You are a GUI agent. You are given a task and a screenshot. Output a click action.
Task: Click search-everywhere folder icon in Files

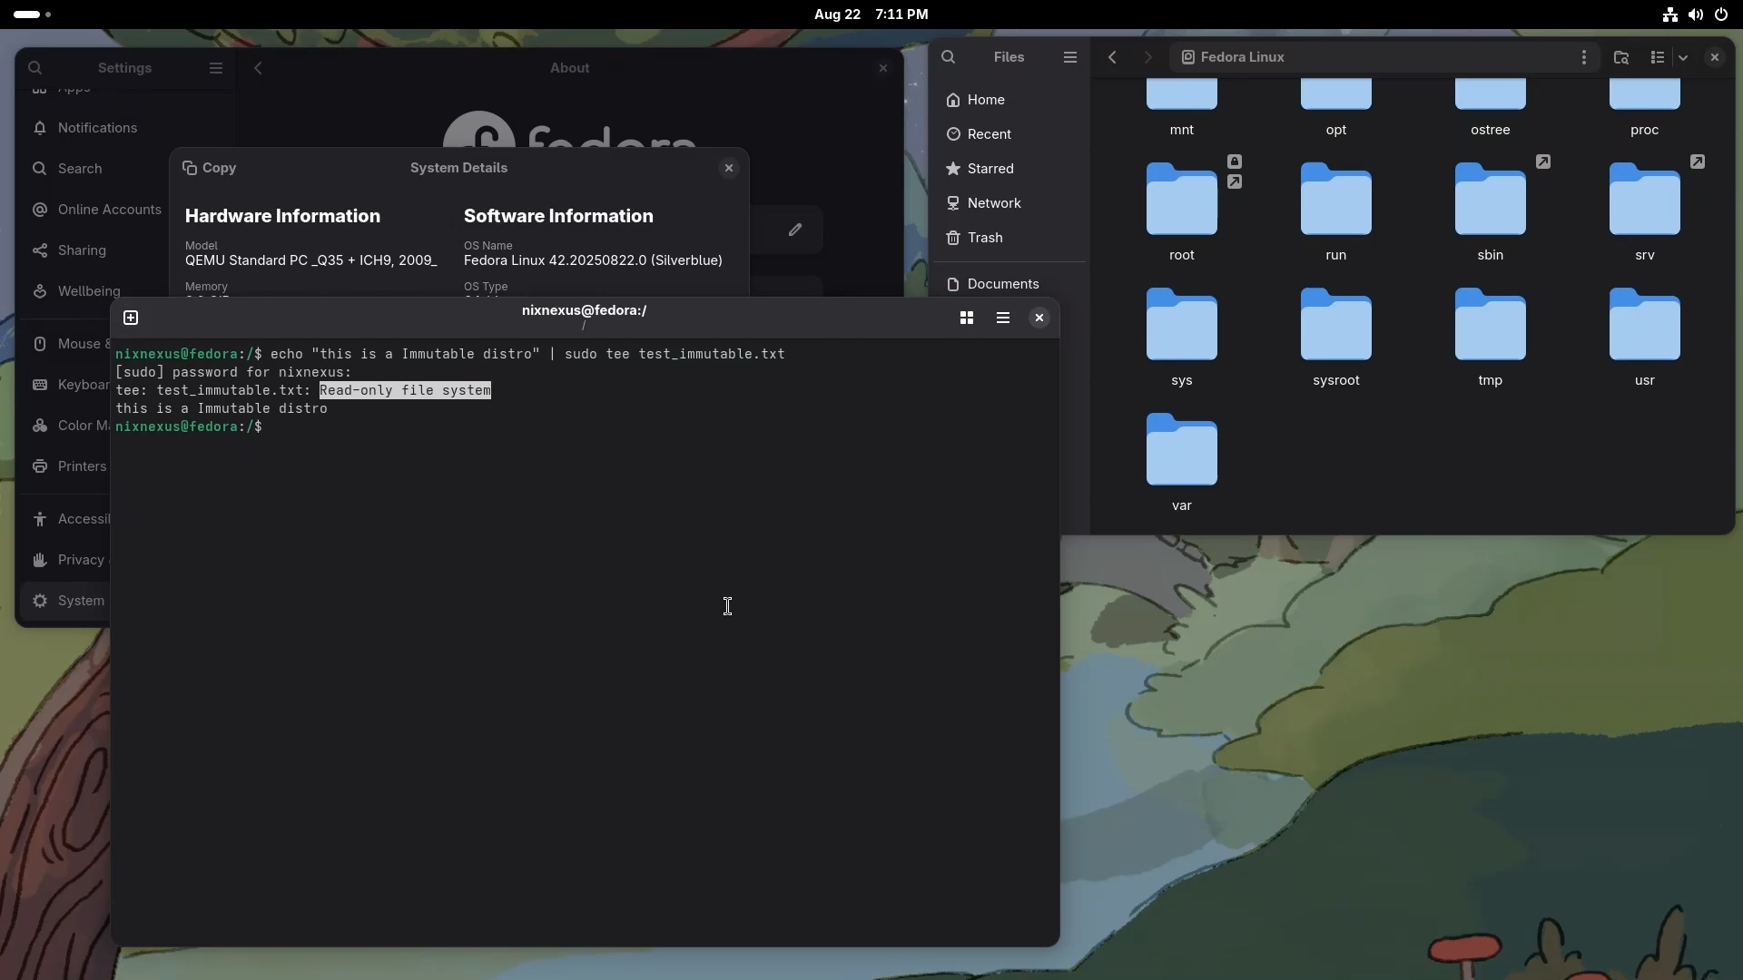point(1621,57)
